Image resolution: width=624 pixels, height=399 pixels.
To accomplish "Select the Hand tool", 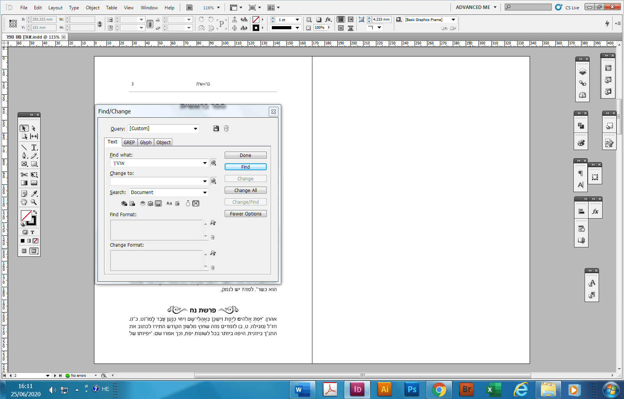I will (24, 202).
